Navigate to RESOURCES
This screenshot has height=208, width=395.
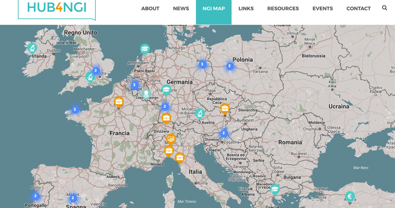click(283, 8)
